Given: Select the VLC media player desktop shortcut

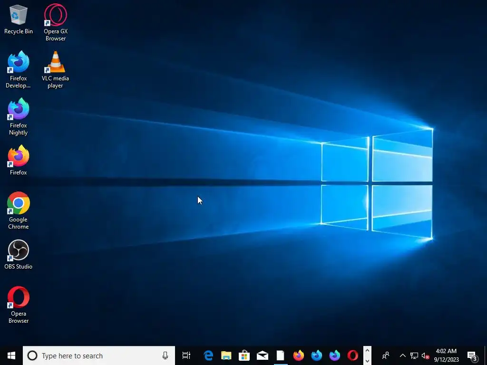Looking at the screenshot, I should [x=55, y=69].
